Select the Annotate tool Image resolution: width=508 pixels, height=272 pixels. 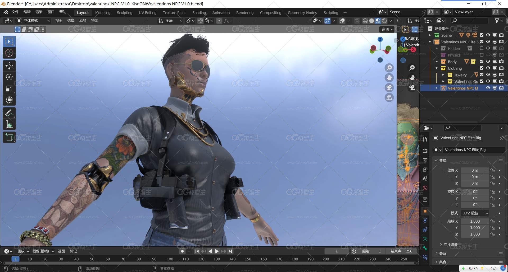(9, 113)
